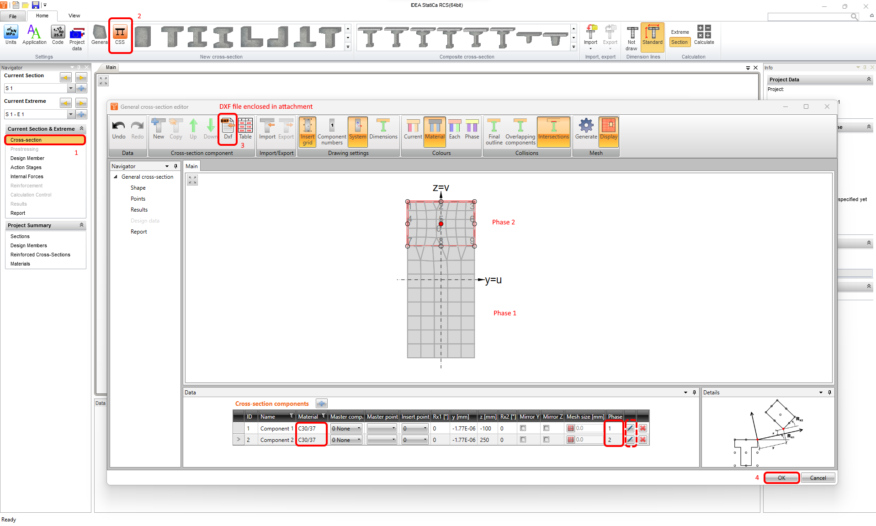Screen dimensions: 876x526
Task: Click the ribbon search field
Action: click(x=809, y=17)
